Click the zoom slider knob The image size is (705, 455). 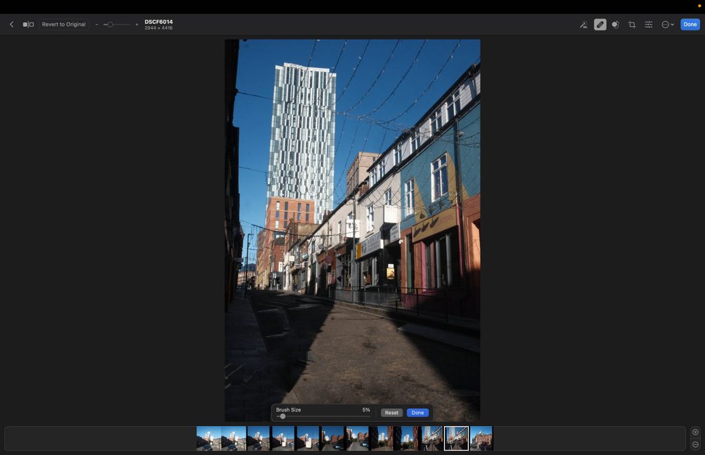click(x=110, y=25)
